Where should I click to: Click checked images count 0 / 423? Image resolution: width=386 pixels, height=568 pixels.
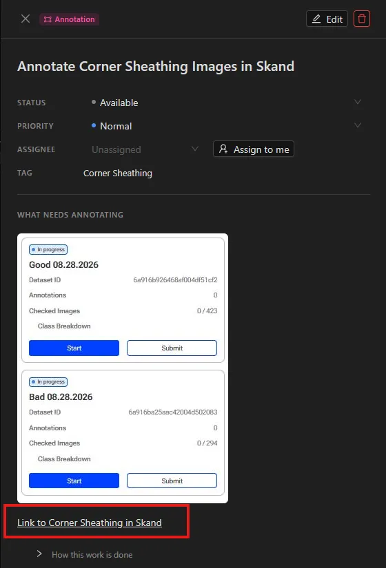coord(207,311)
